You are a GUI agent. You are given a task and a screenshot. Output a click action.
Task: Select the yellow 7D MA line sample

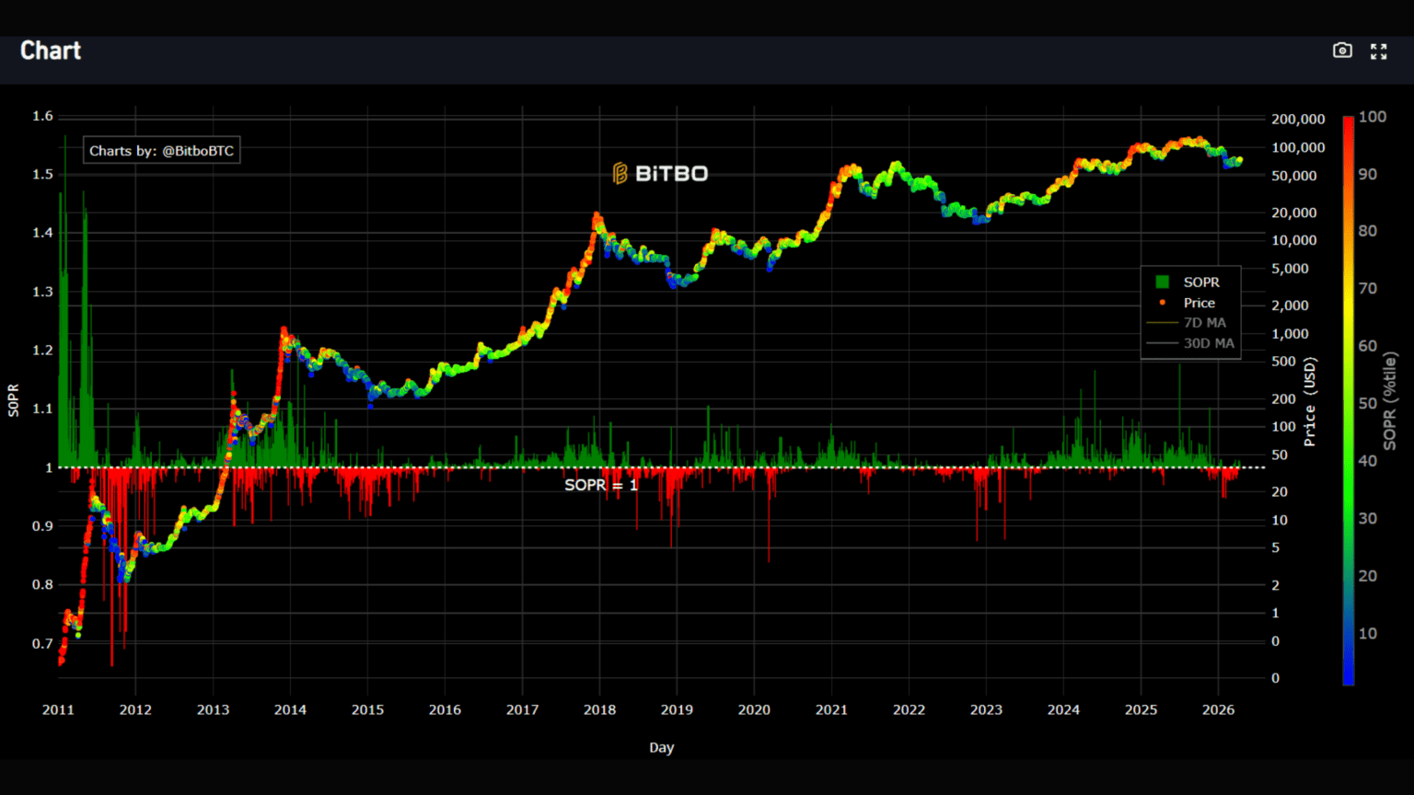coord(1162,322)
